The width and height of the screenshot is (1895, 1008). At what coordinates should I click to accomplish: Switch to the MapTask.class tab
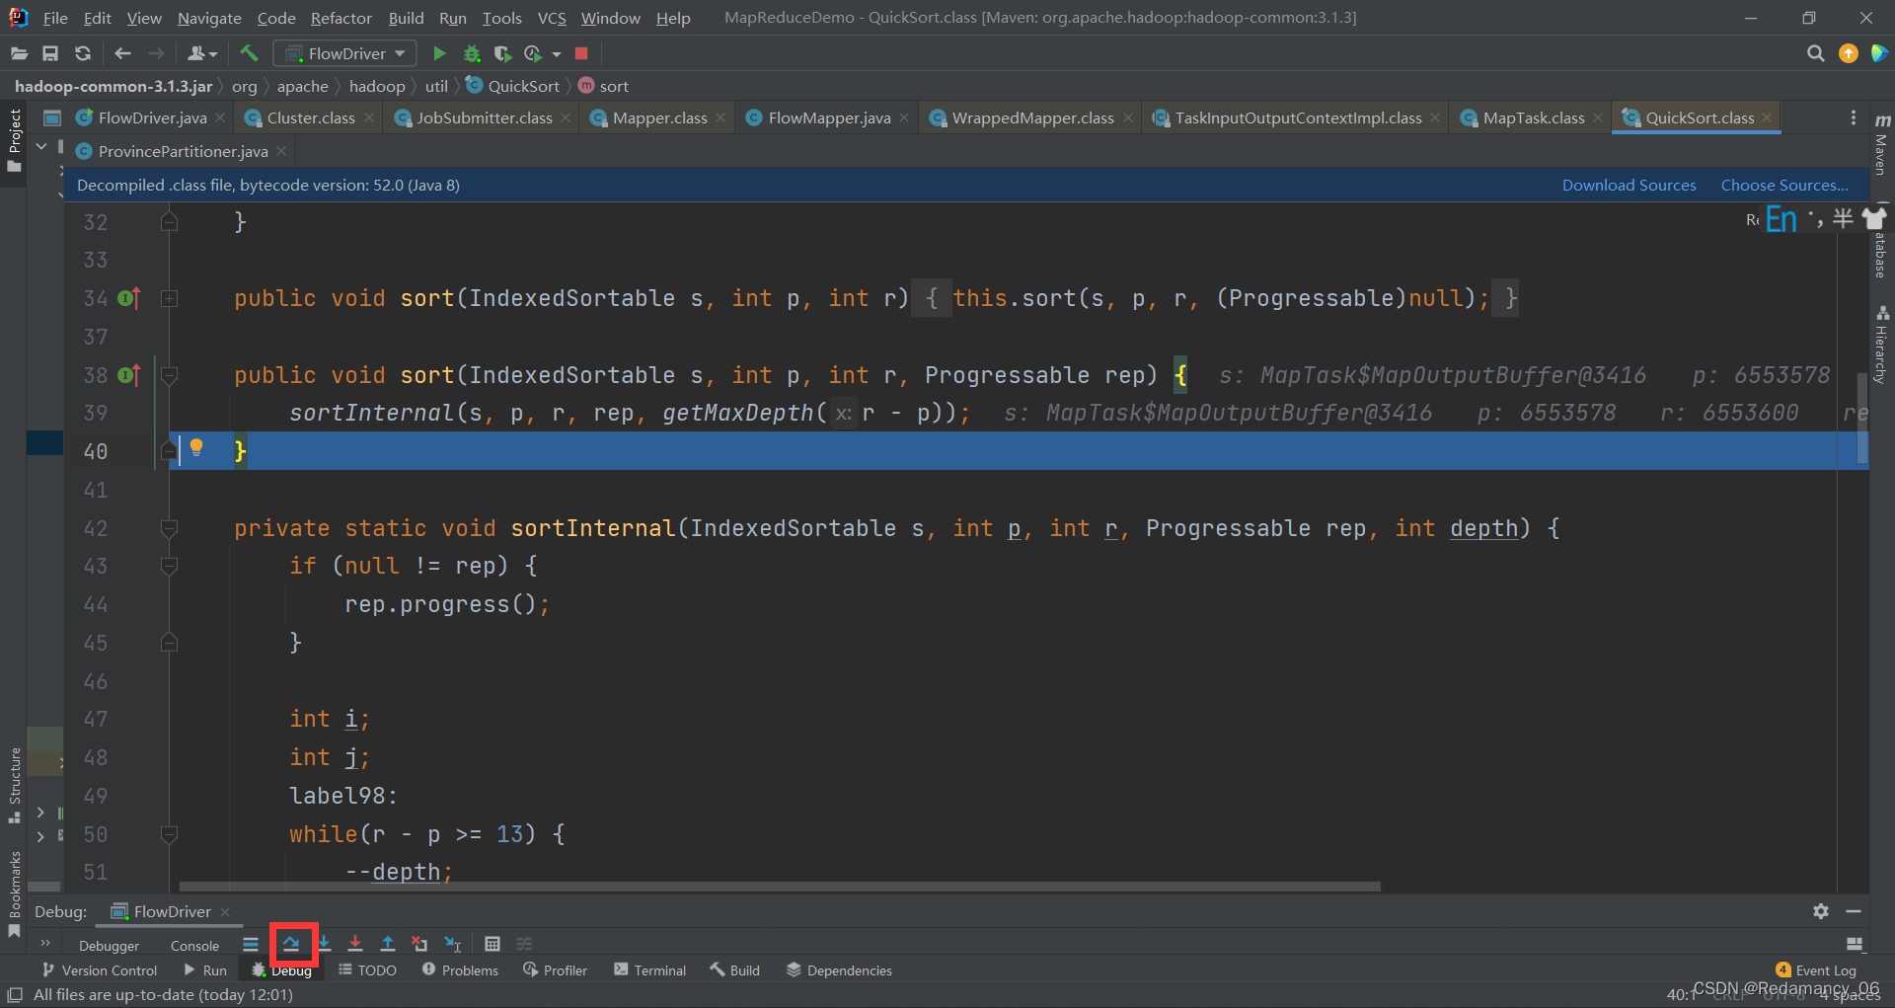click(1533, 117)
